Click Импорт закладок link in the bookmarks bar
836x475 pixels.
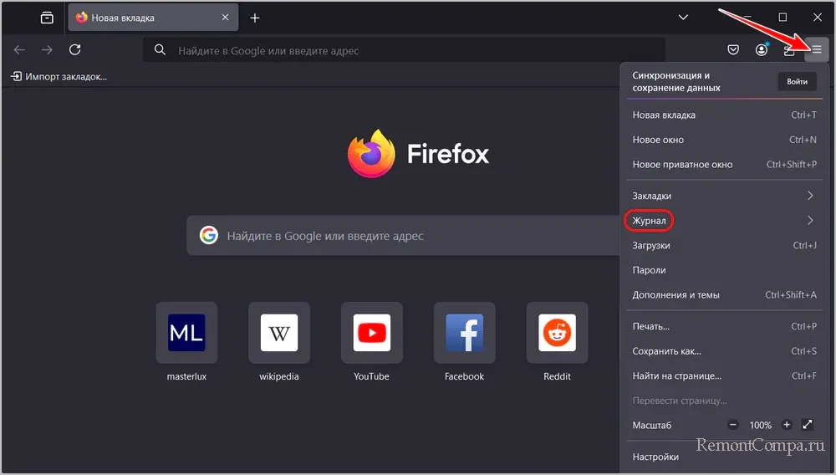[59, 77]
